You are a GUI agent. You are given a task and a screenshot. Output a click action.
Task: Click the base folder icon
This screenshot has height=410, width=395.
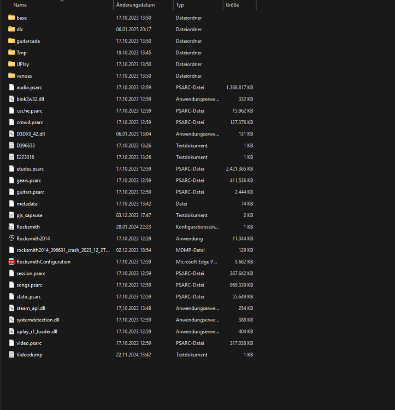coord(11,17)
